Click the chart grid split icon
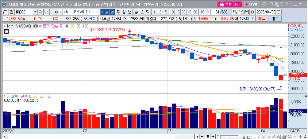This screenshot has height=139, width=308. (x=243, y=137)
